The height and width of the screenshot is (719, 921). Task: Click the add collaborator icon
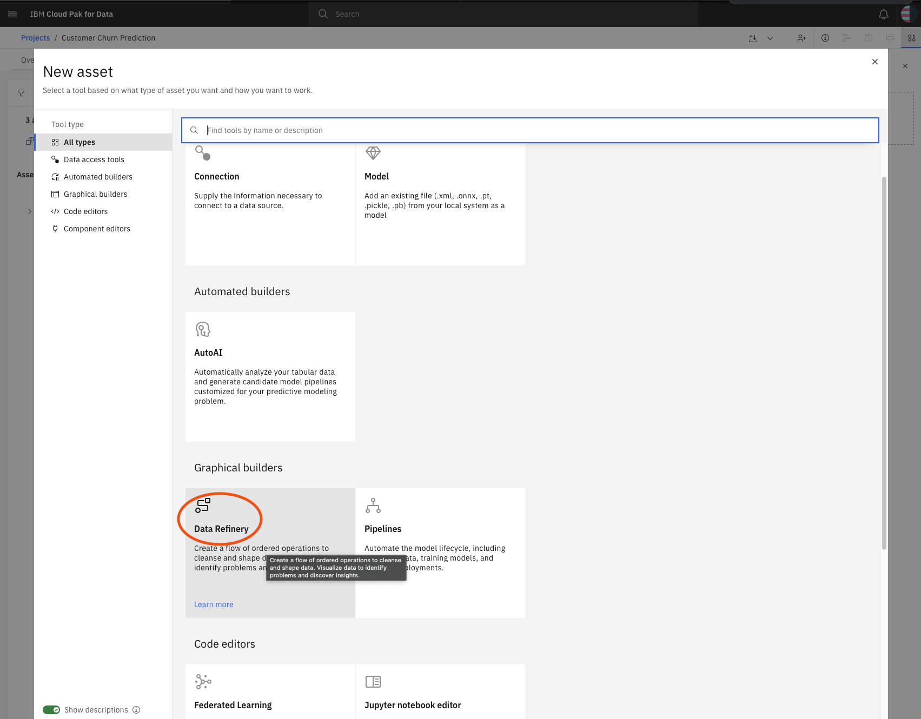801,38
